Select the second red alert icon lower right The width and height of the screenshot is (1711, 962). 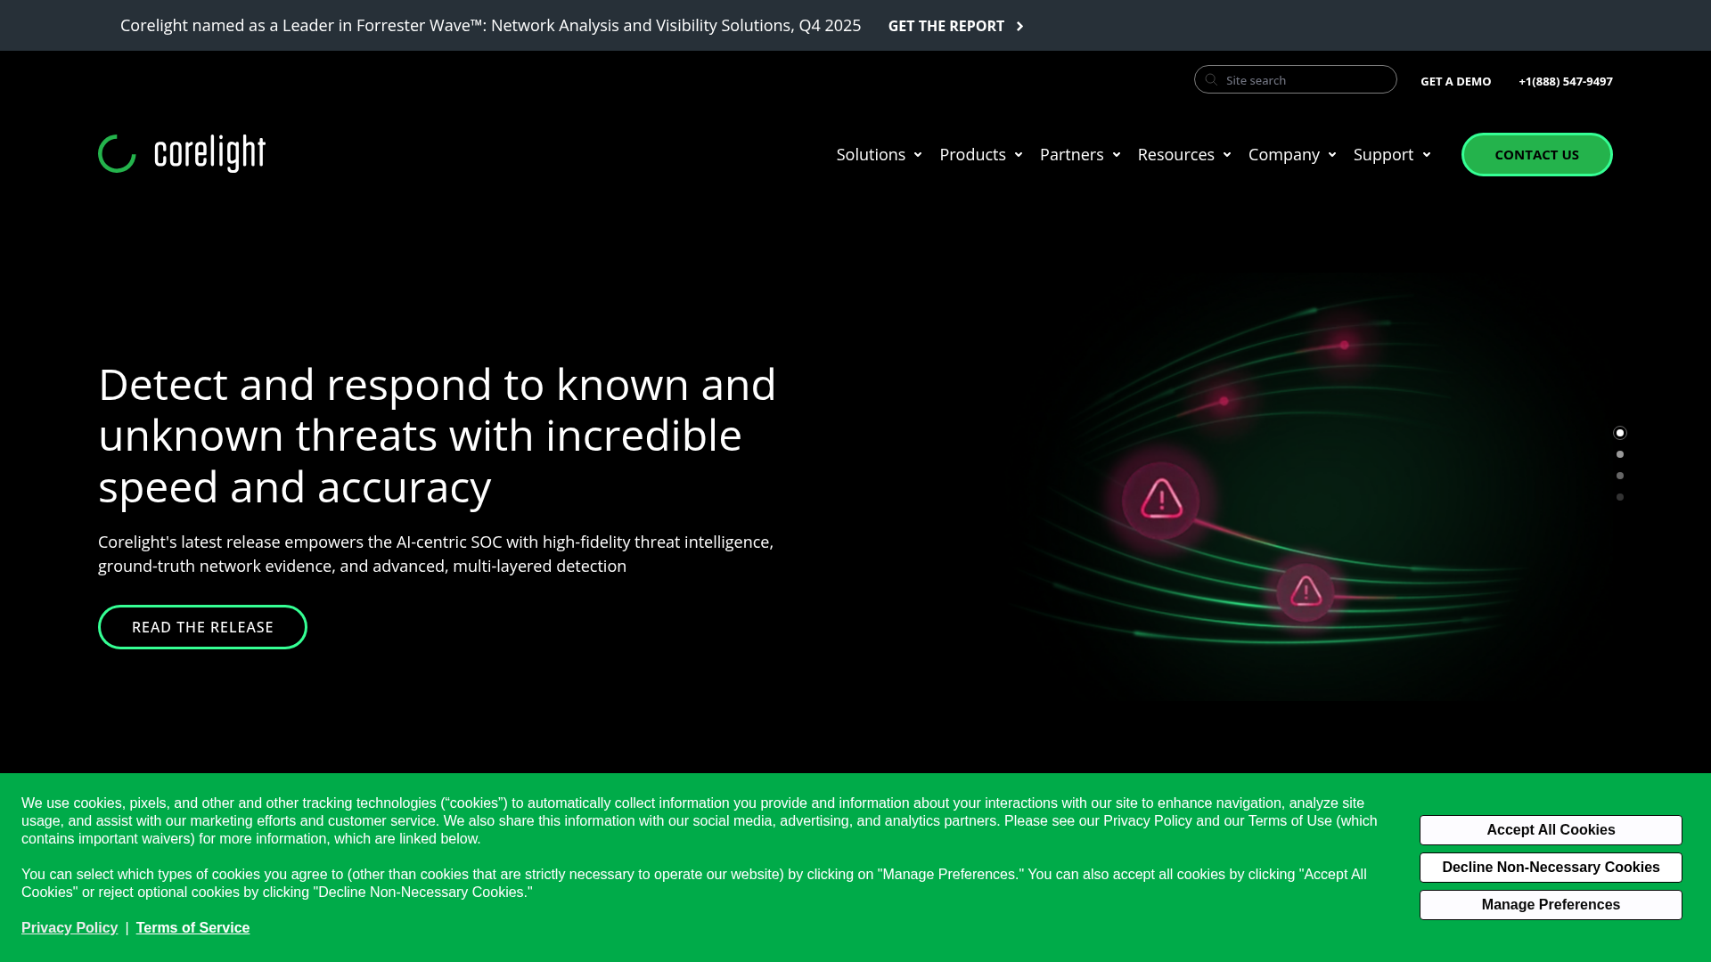[1305, 590]
